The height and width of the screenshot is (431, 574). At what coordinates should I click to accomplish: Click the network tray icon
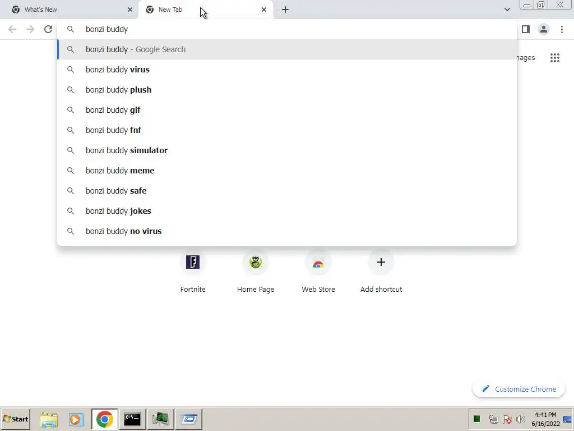click(493, 419)
